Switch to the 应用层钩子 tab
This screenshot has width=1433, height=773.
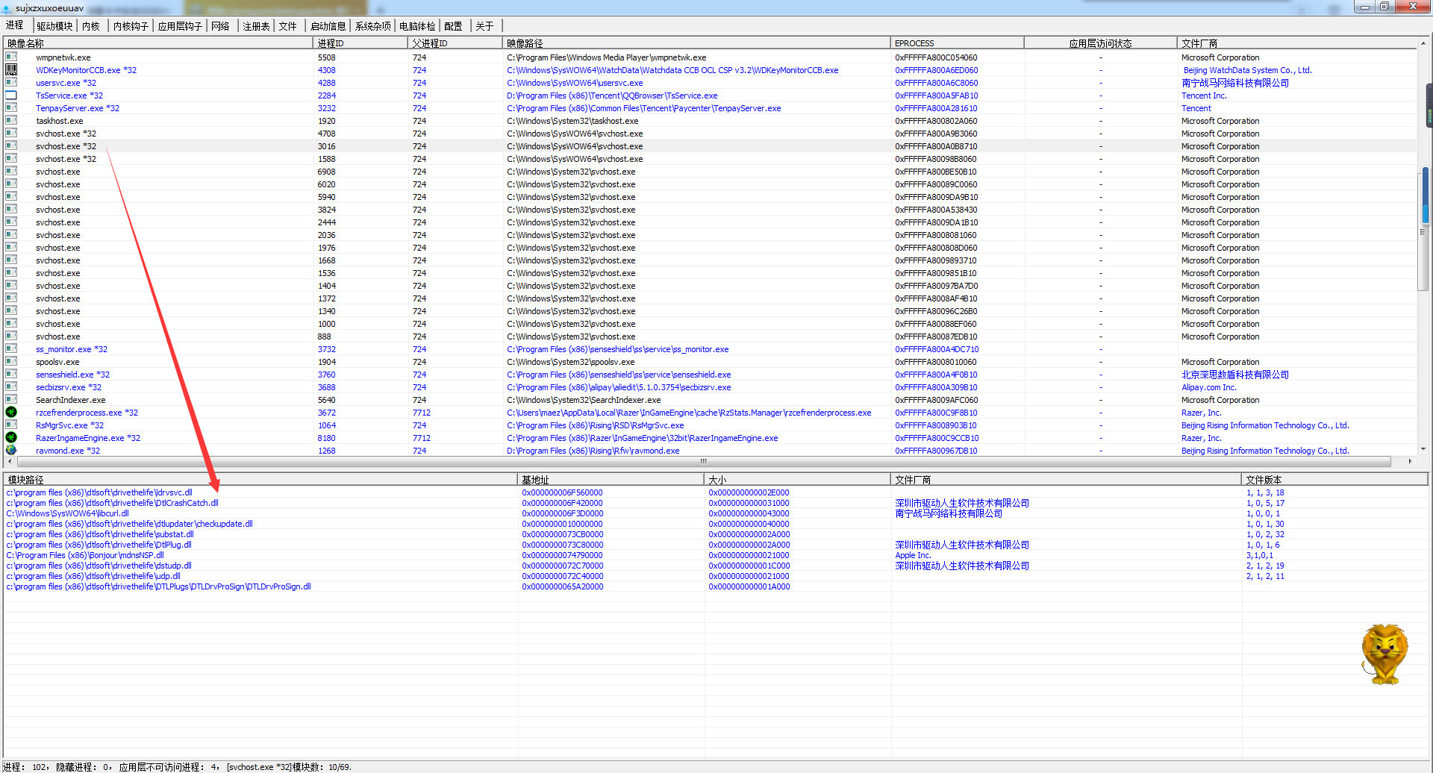(180, 26)
